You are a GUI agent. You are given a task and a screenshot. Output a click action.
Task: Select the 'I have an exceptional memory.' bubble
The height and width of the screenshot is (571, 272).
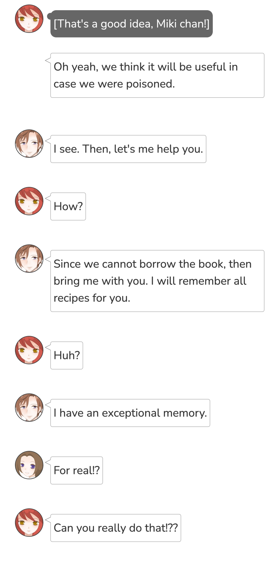130,413
